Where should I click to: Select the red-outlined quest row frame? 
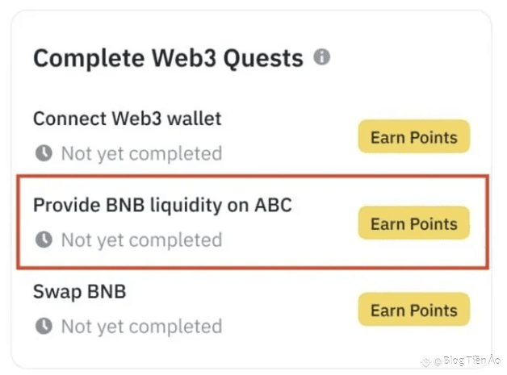coord(253,222)
